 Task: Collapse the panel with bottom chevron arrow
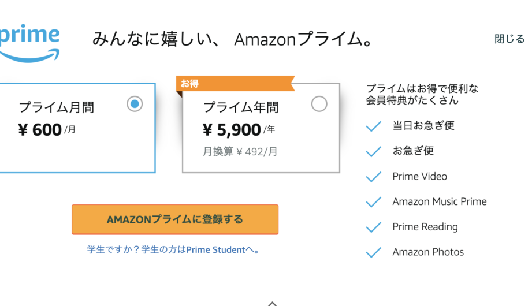point(273,303)
